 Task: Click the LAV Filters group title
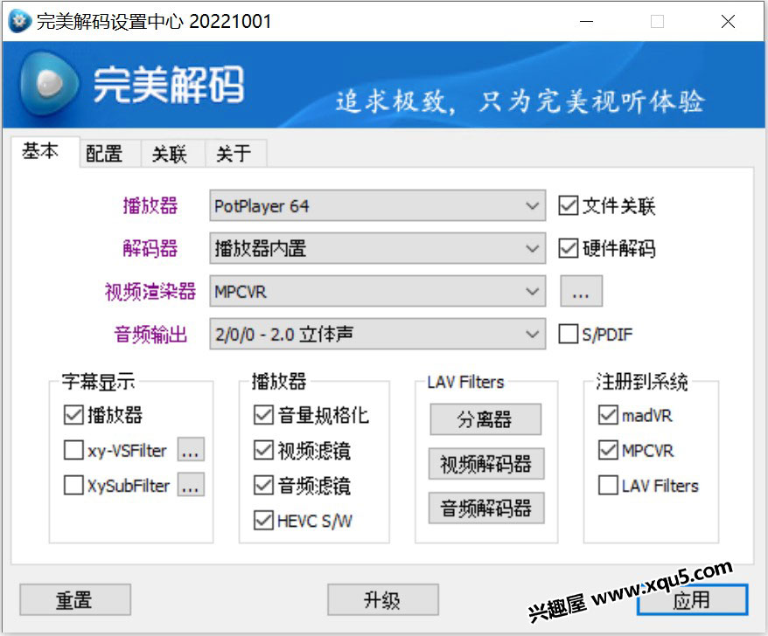[x=465, y=382]
